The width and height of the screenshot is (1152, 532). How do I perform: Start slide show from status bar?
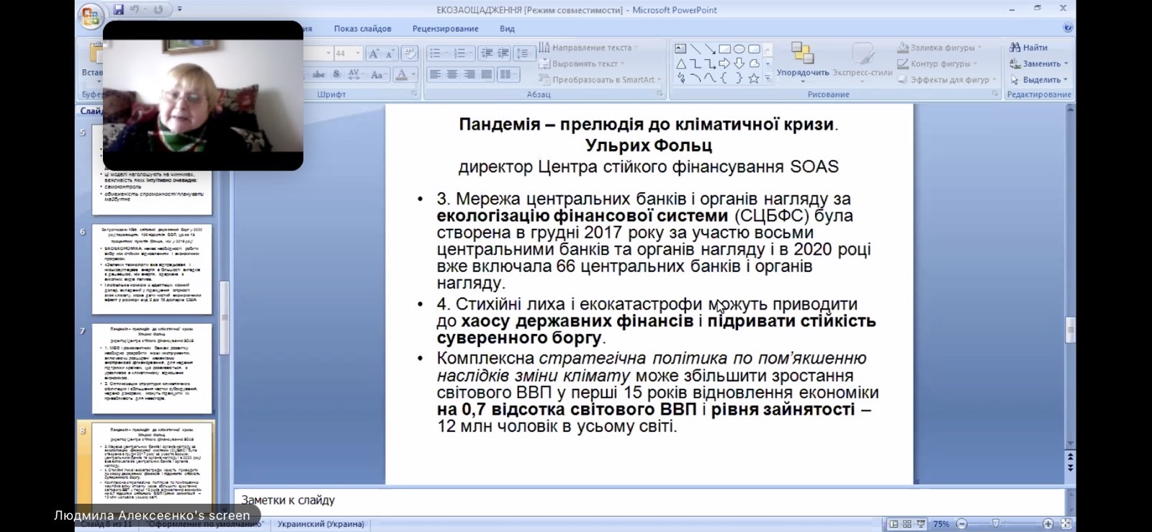coord(921,524)
